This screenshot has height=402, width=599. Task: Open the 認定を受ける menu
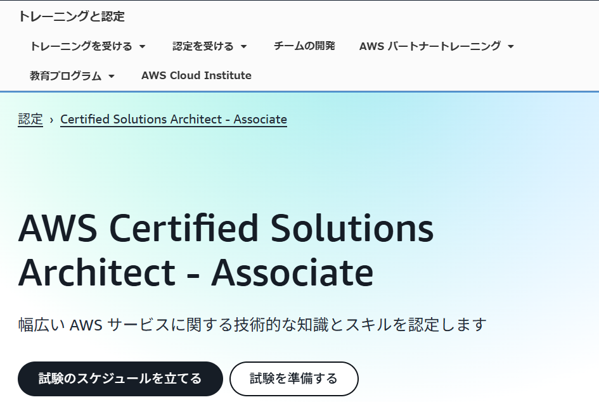pos(203,46)
